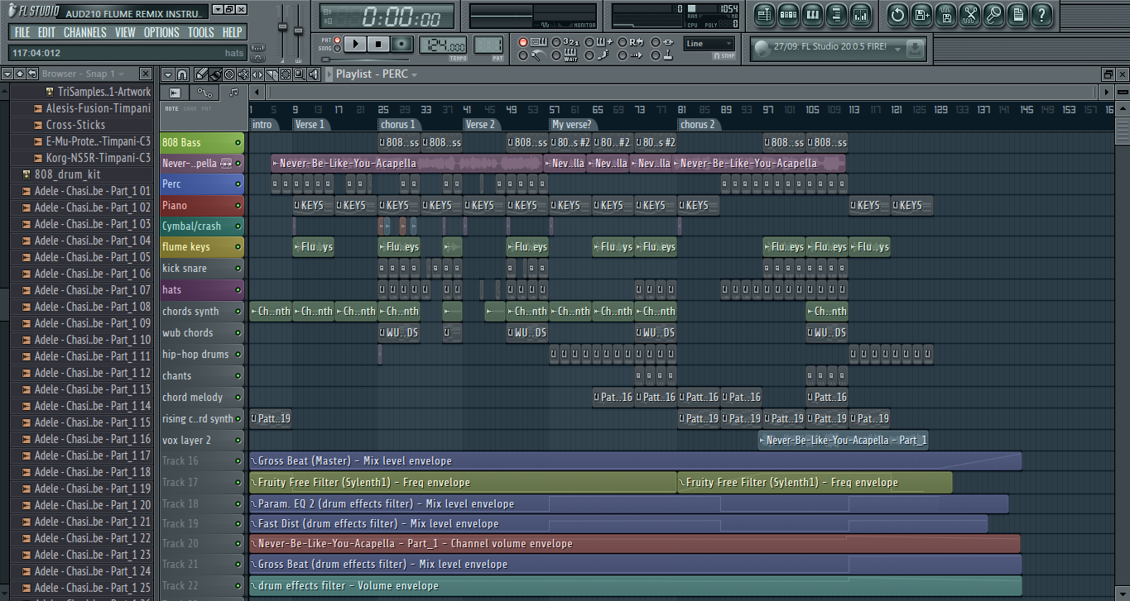Expand the Playlist - PERC pattern dropdown
The image size is (1130, 601).
pyautogui.click(x=414, y=74)
